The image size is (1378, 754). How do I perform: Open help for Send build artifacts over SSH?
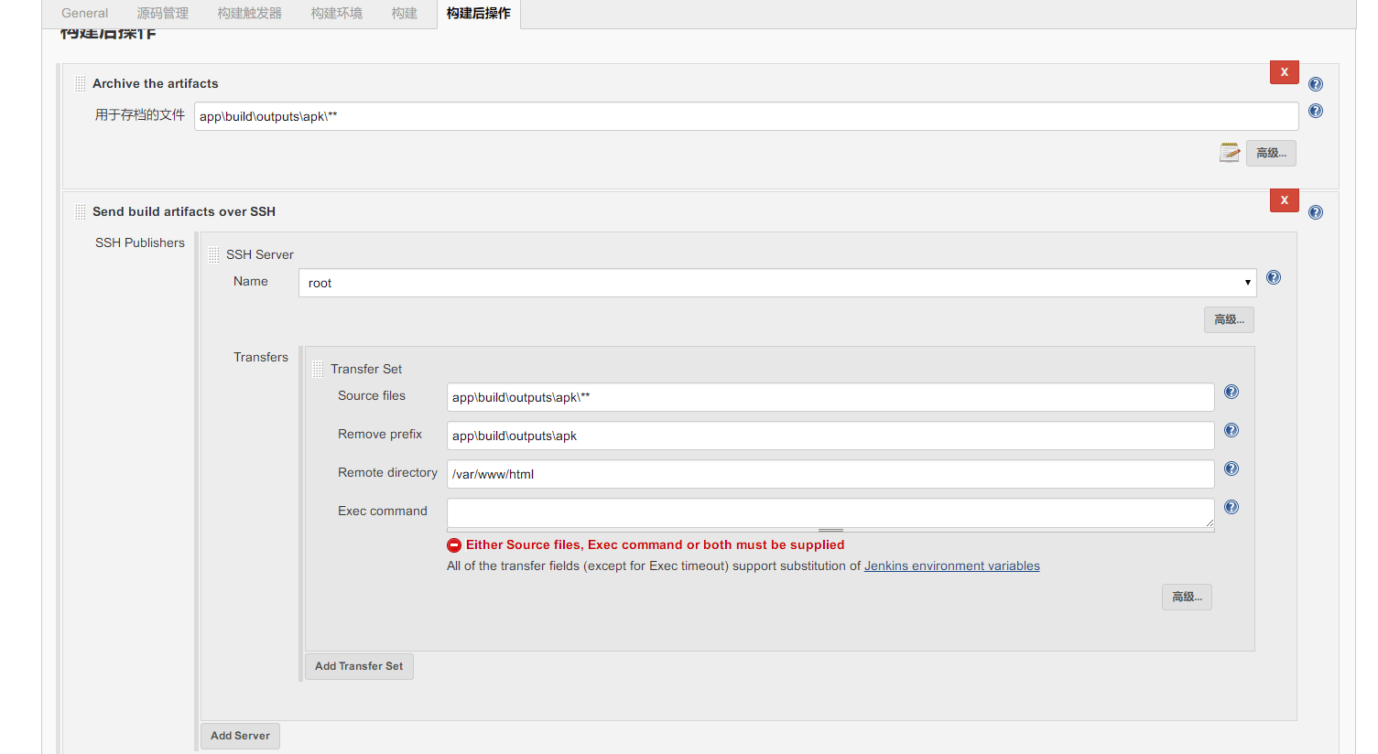[1316, 212]
